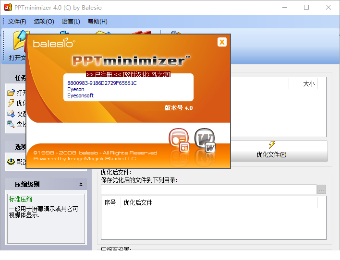Minimize the PPTminimizer window
The height and width of the screenshot is (260, 340).
pyautogui.click(x=285, y=7)
